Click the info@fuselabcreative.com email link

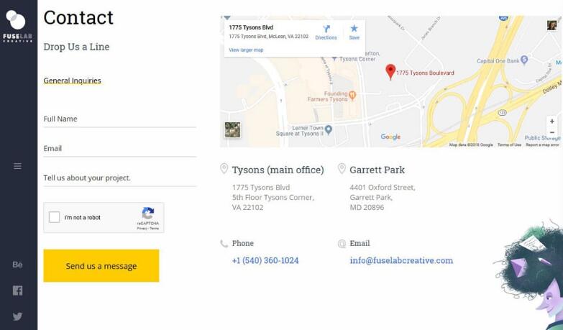pyautogui.click(x=401, y=260)
